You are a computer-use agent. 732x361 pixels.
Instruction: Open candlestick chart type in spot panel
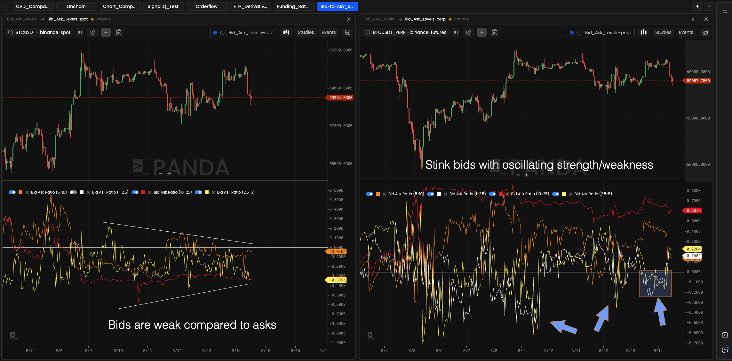coord(286,32)
